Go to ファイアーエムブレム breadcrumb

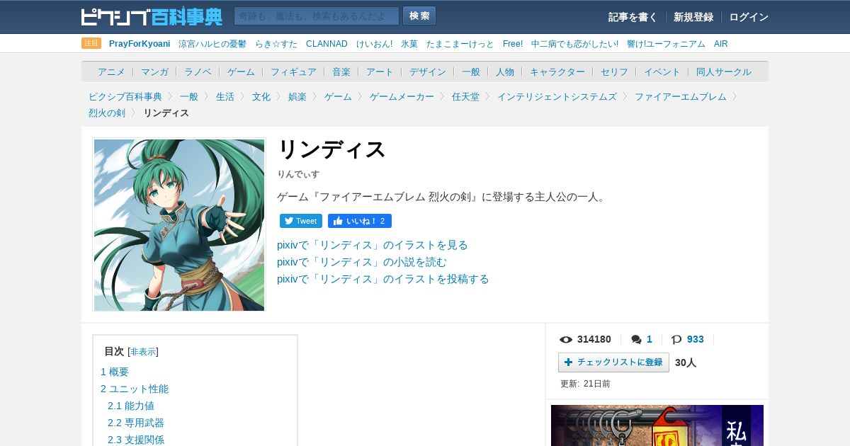click(x=681, y=96)
